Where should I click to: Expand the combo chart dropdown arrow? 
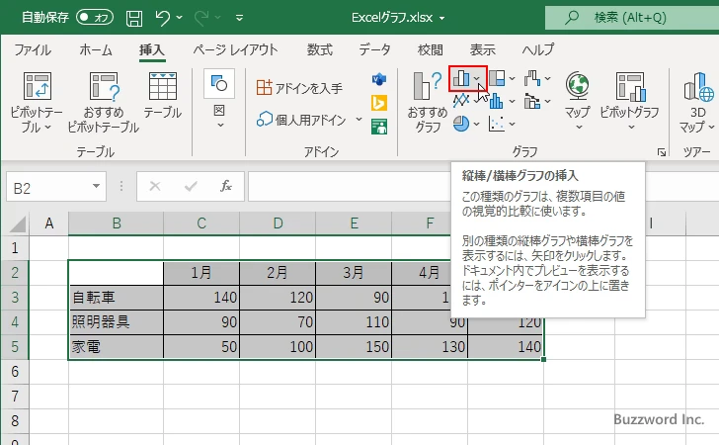pos(547,102)
